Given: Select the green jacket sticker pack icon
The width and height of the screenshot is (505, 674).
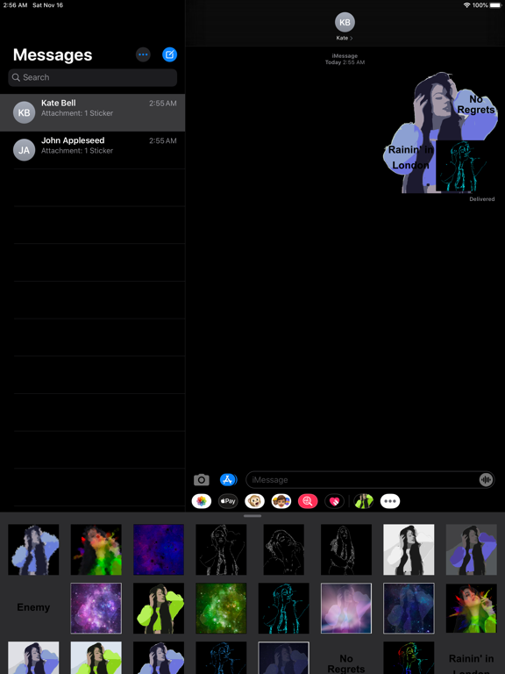Looking at the screenshot, I should [364, 501].
